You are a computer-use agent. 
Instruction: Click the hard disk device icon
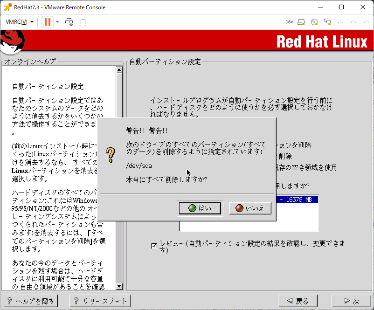pos(301,22)
